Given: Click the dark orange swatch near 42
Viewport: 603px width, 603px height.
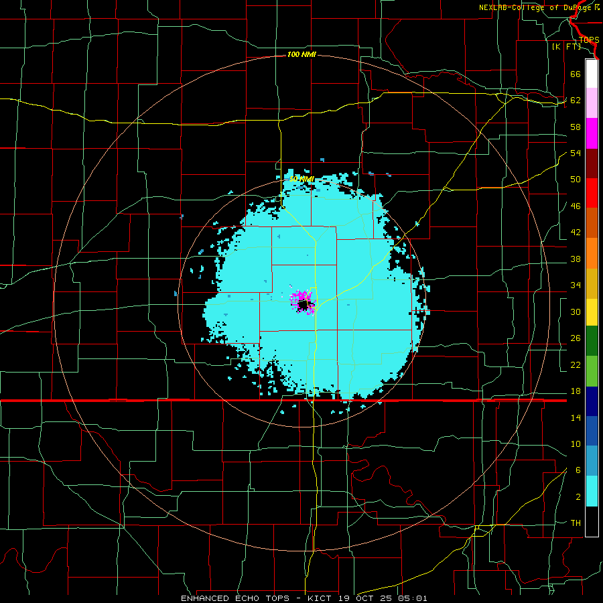Looking at the screenshot, I should pyautogui.click(x=592, y=223).
